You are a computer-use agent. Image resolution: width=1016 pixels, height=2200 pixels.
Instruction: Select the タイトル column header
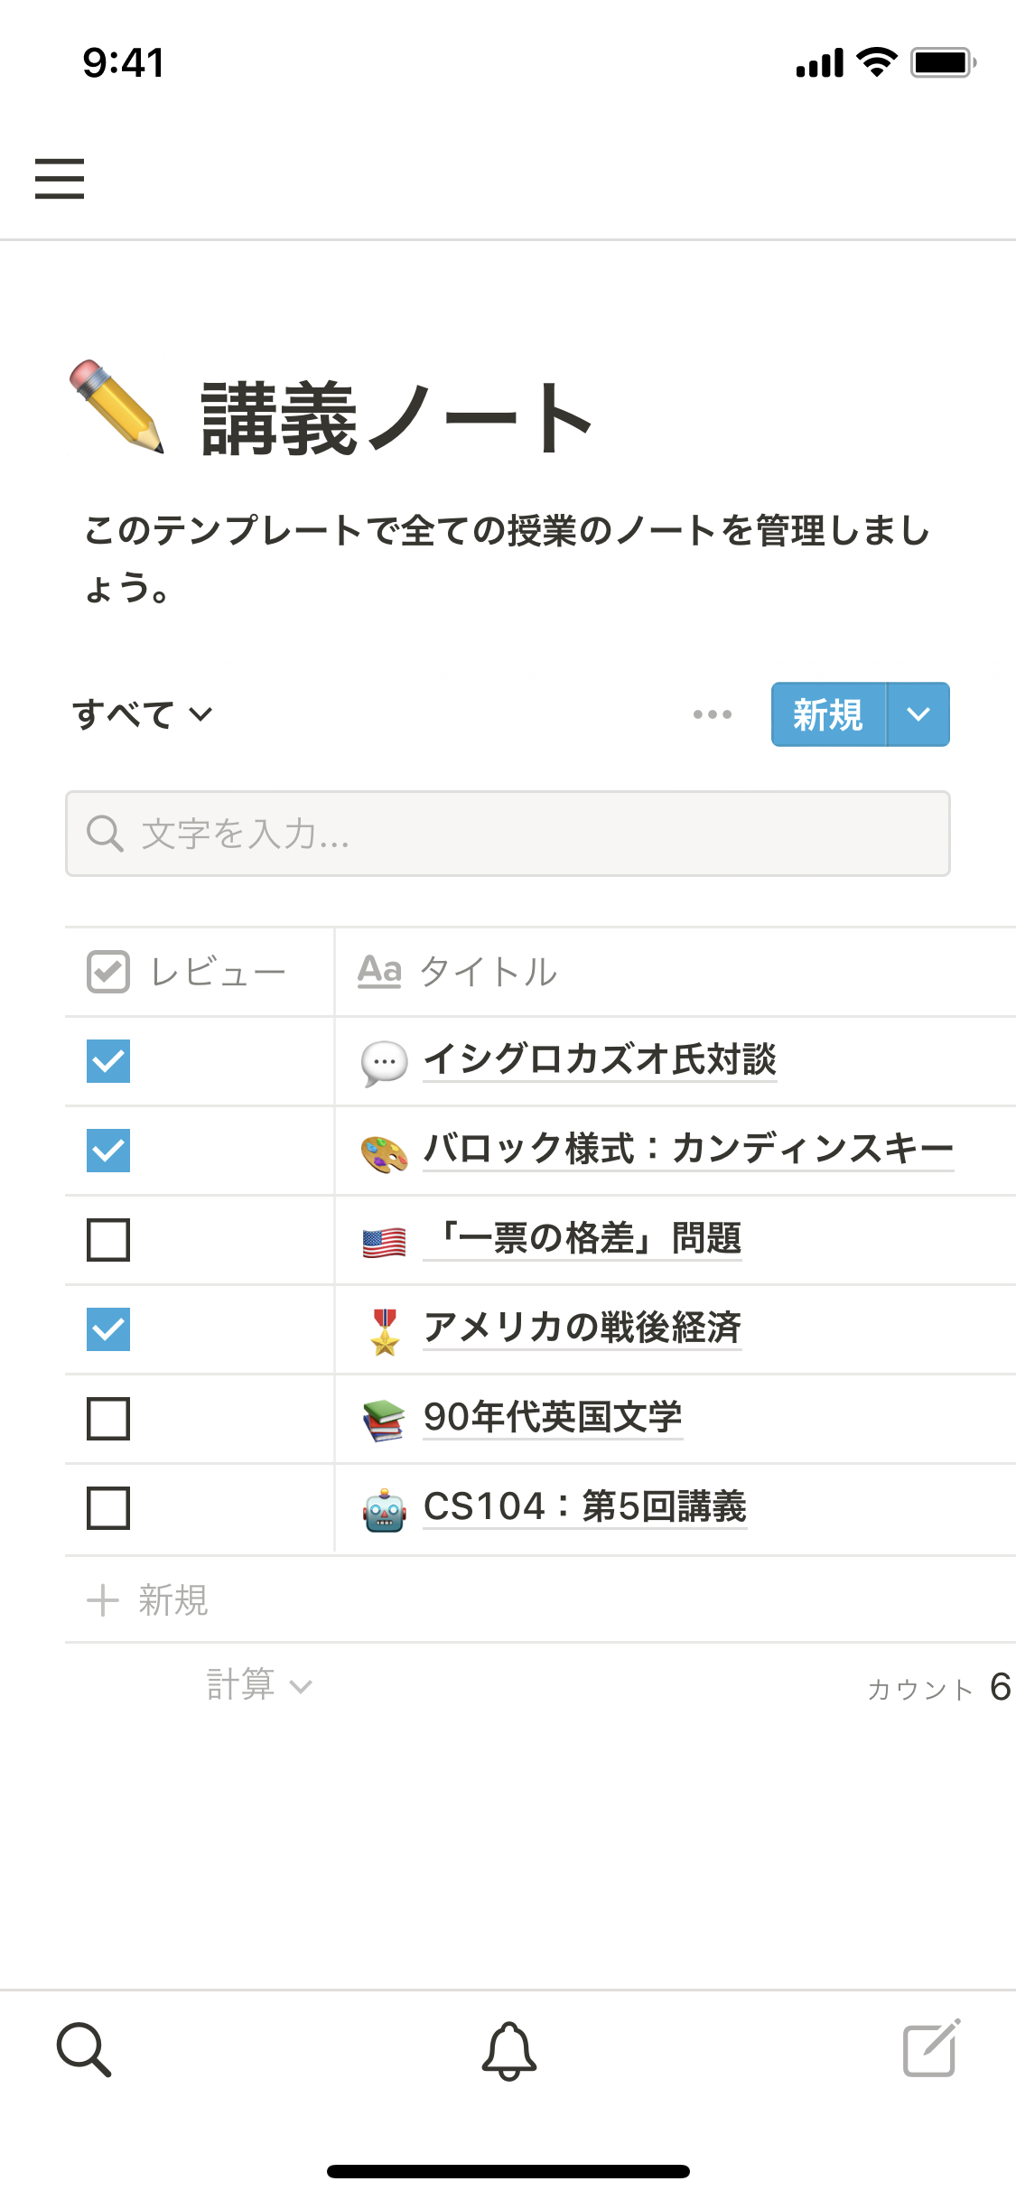(488, 972)
